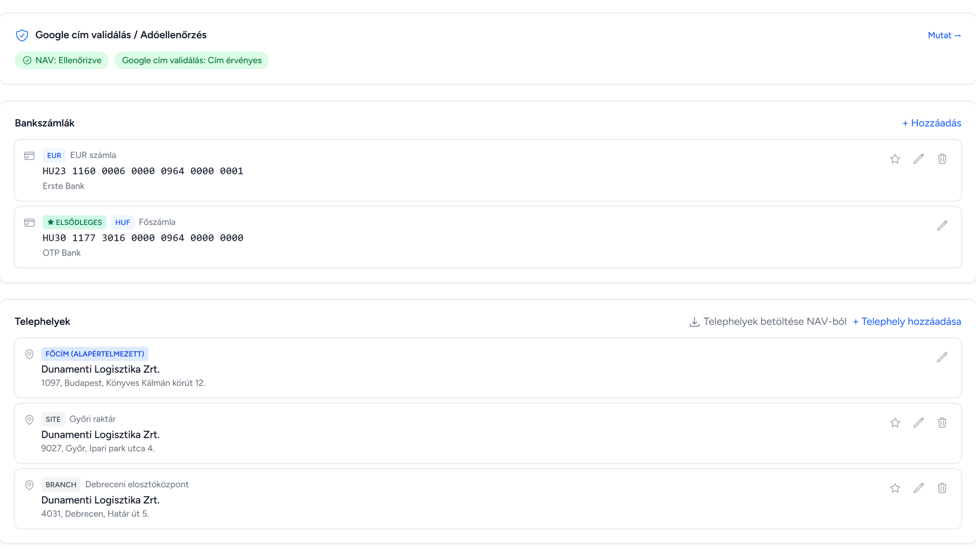976x549 pixels.
Task: Click the shield icon next to Google cím validálás
Action: click(22, 35)
